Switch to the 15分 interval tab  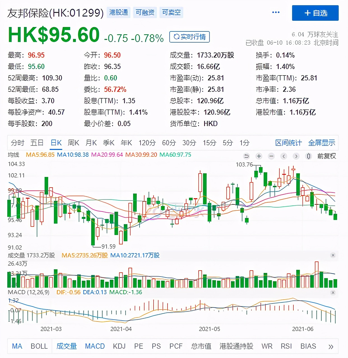210,143
